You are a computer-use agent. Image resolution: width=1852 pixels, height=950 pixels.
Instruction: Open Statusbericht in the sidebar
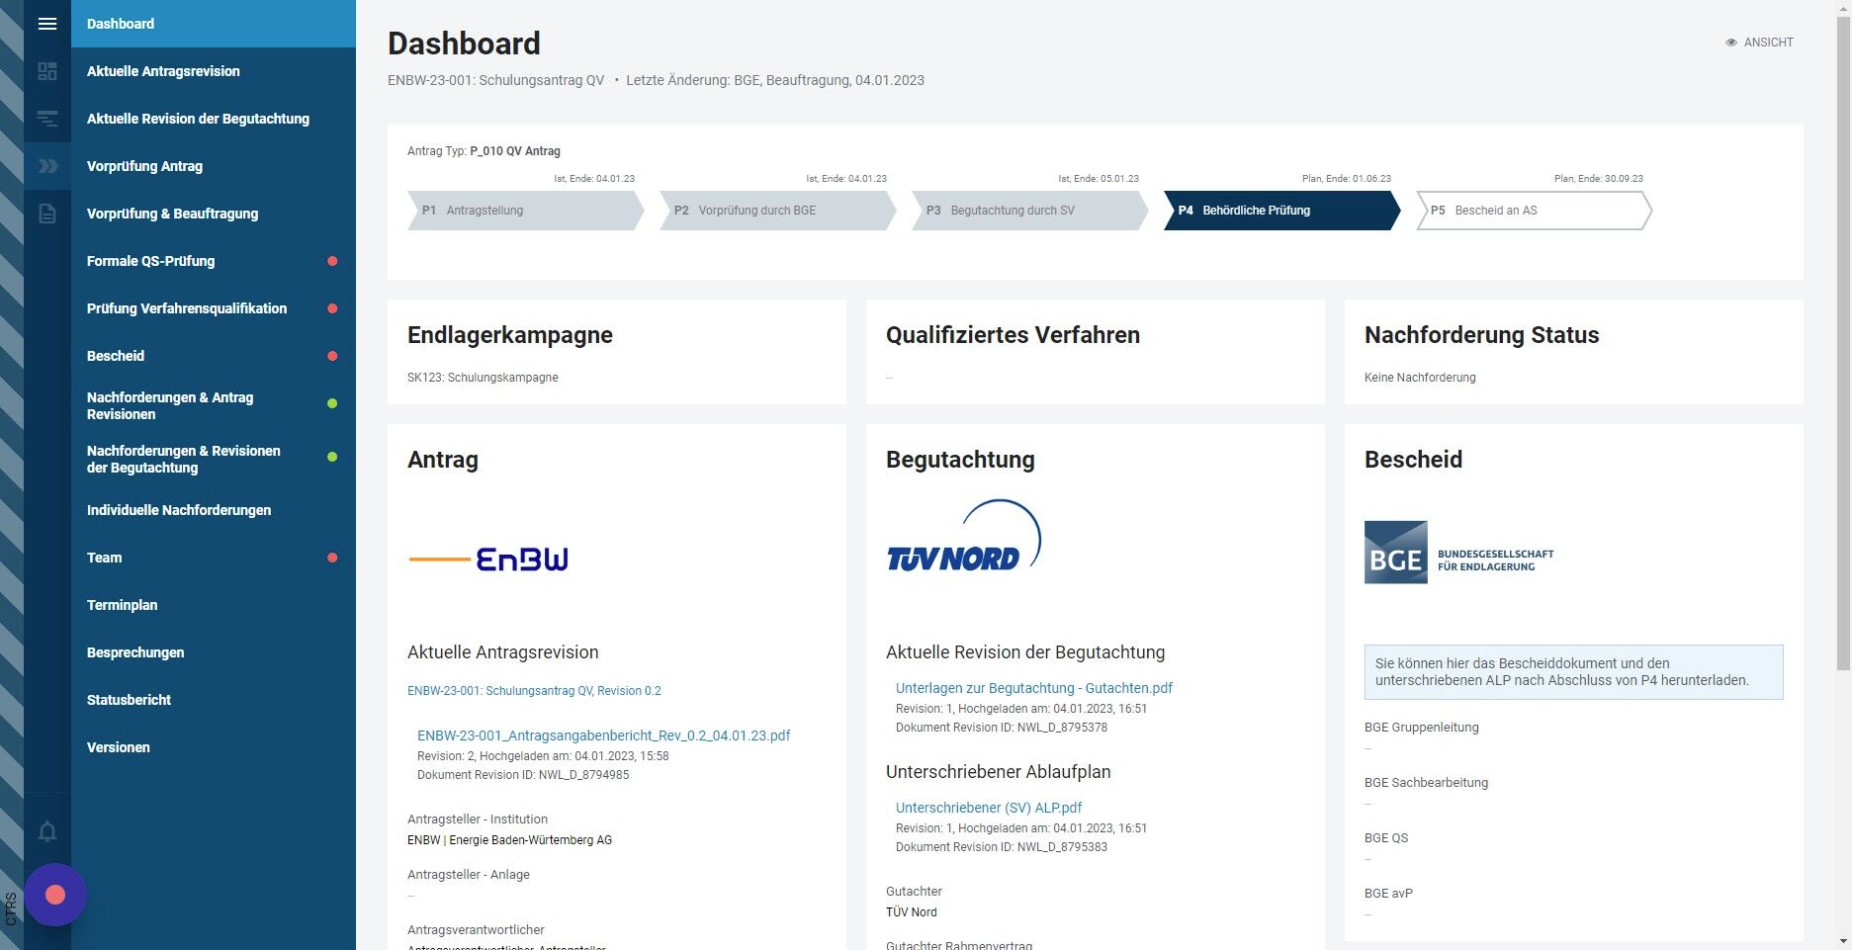pos(214,700)
